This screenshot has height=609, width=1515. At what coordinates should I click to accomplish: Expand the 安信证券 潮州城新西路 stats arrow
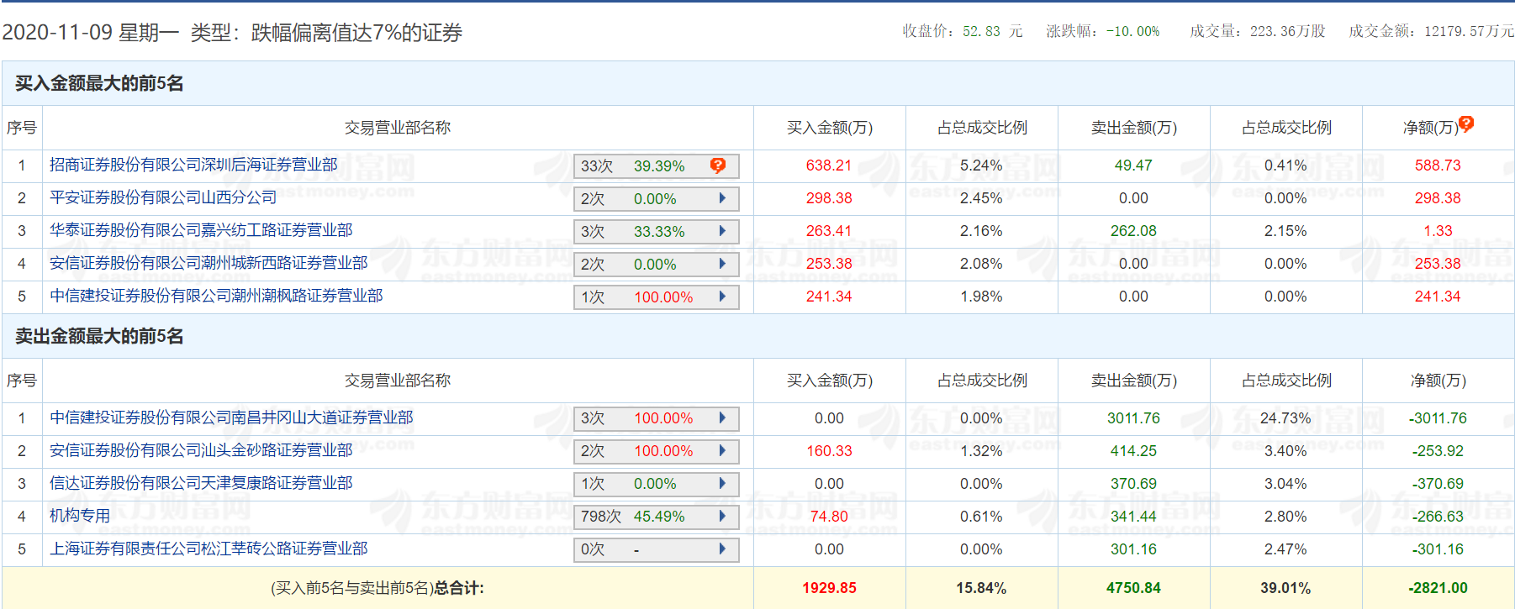pos(722,264)
